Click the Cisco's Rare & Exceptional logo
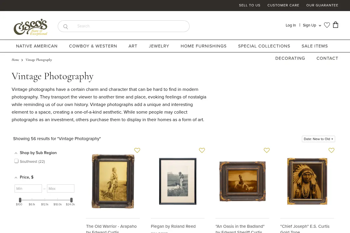 30,27
